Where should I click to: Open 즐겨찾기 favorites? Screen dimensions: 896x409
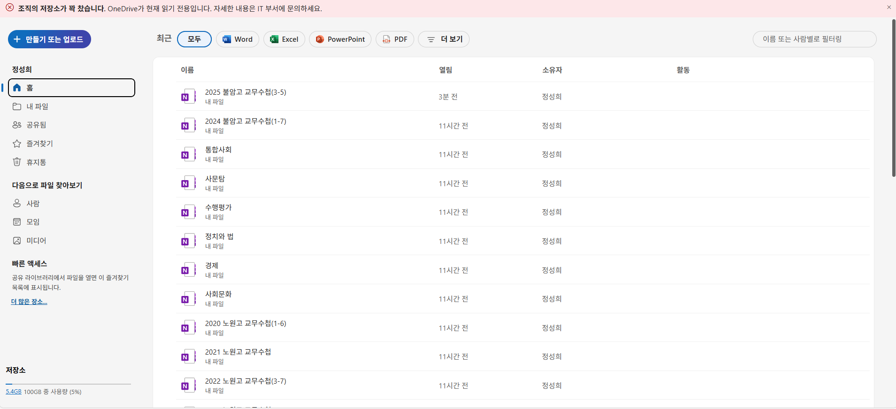(71, 144)
